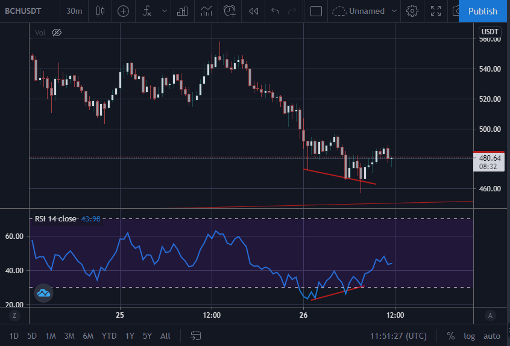Viewport: 510px width, 346px height.
Task: Set date range to 3M
Action: tap(69, 336)
